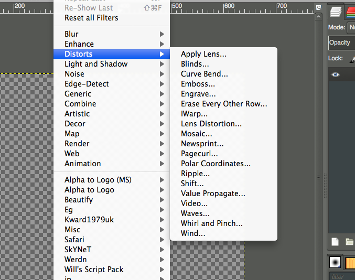Open the Map submenu

[x=112, y=134]
